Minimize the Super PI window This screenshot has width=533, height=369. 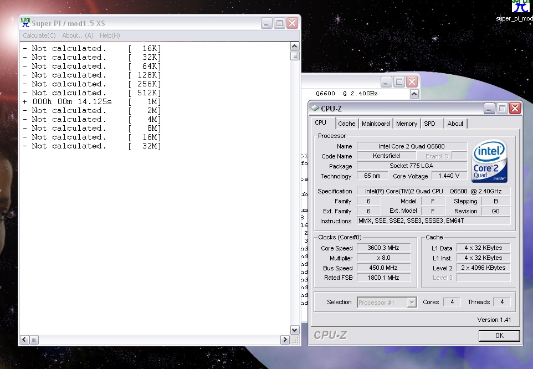coord(266,23)
